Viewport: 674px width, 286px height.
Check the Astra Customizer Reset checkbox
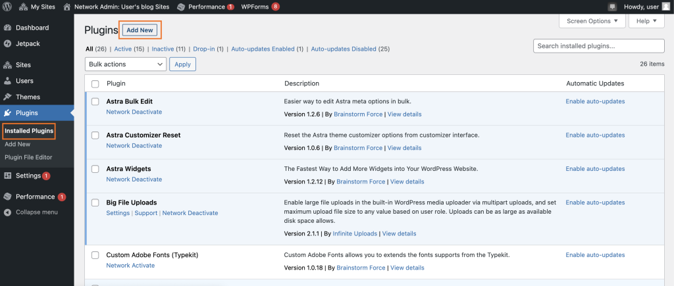point(95,135)
